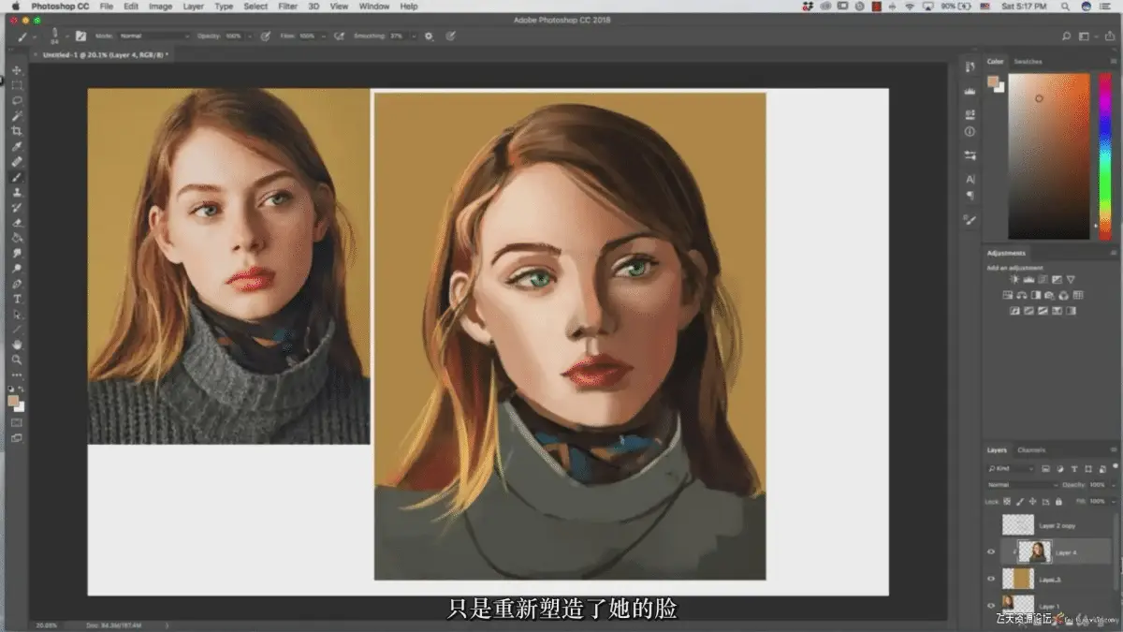Click the foreground color swatch in toolbar
1123x632 pixels.
(13, 401)
